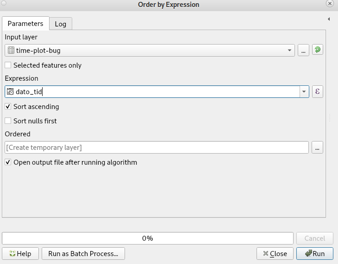Select the Parameters tab
Viewport: 338px width, 264px height.
(25, 23)
